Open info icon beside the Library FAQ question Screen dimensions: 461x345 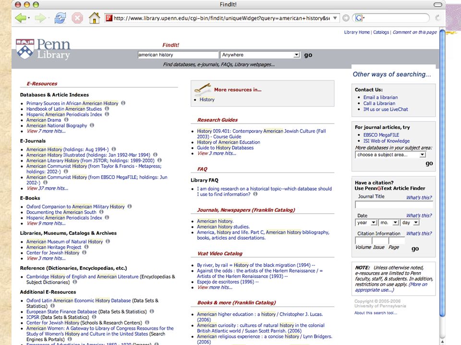(x=255, y=194)
